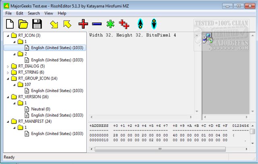Click the RT_DIALOG folder icon

pos(14,66)
